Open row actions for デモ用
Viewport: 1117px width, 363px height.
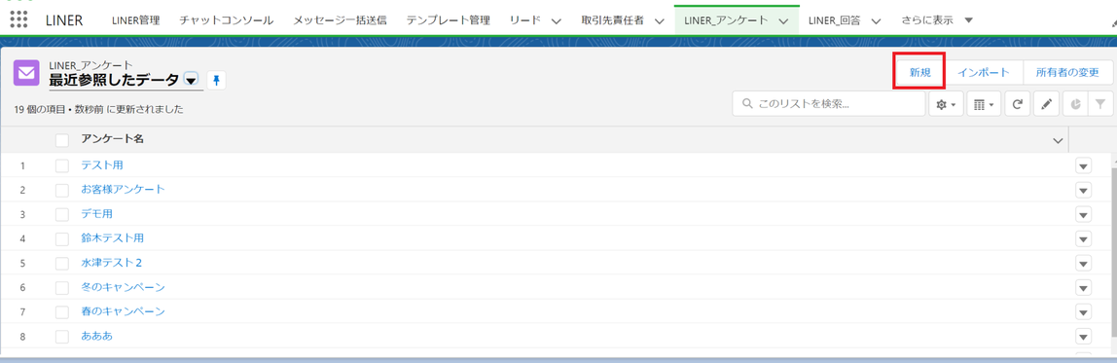(1083, 215)
